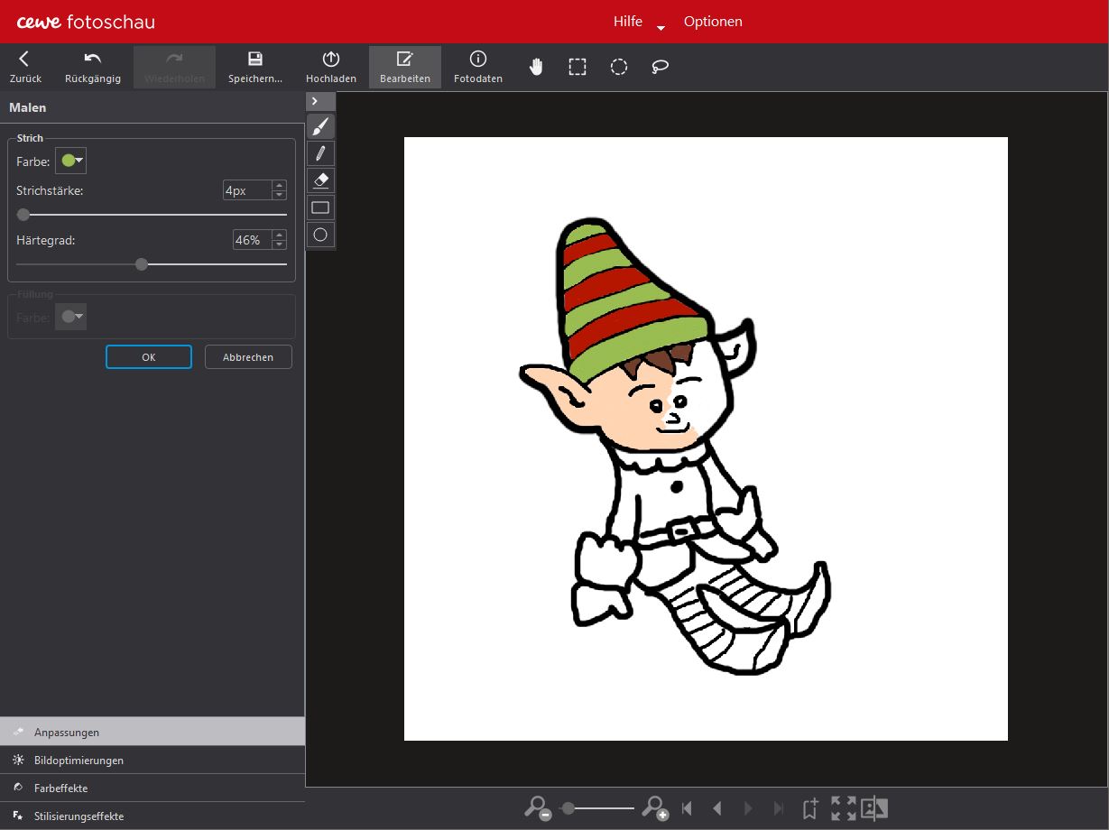
Task: Choose the ellipse shape tool
Action: (x=320, y=235)
